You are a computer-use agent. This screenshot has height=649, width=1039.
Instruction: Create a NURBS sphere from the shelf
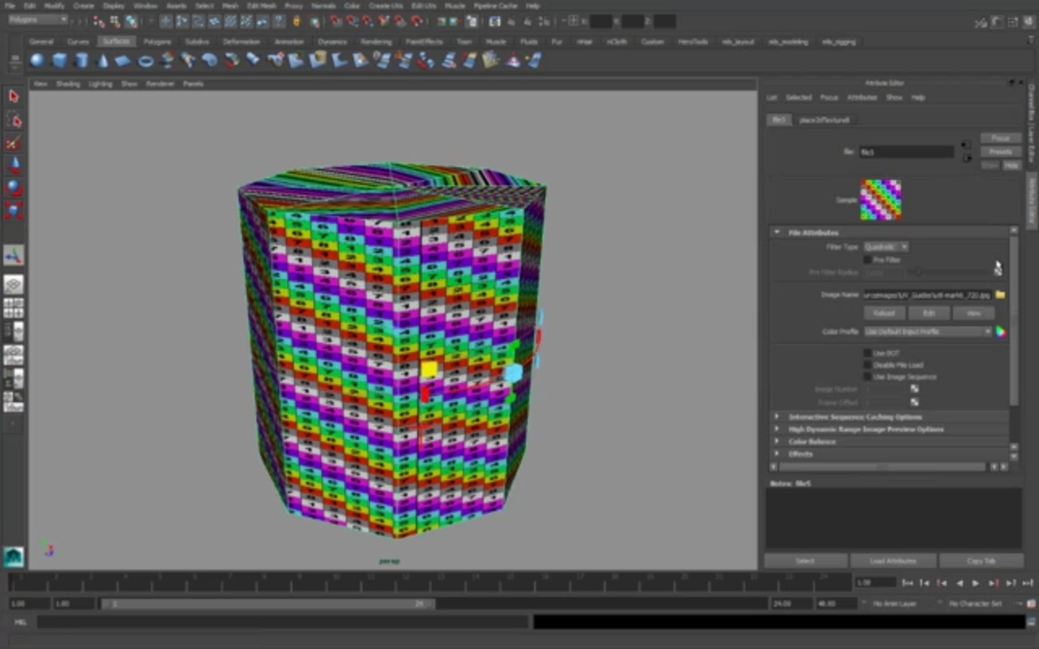tap(37, 60)
